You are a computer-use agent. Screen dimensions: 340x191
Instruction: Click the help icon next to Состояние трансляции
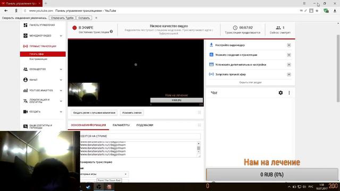click(x=111, y=32)
